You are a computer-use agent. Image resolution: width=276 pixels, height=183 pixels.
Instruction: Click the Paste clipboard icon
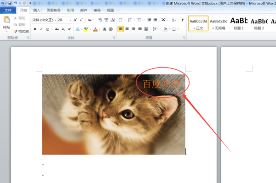pos(6,20)
